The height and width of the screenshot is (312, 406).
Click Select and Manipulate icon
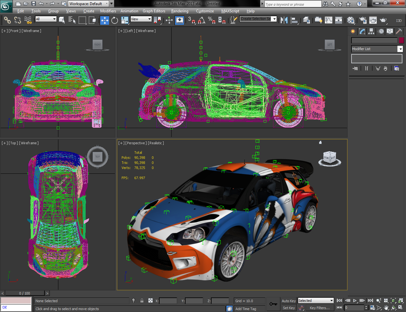click(x=169, y=20)
